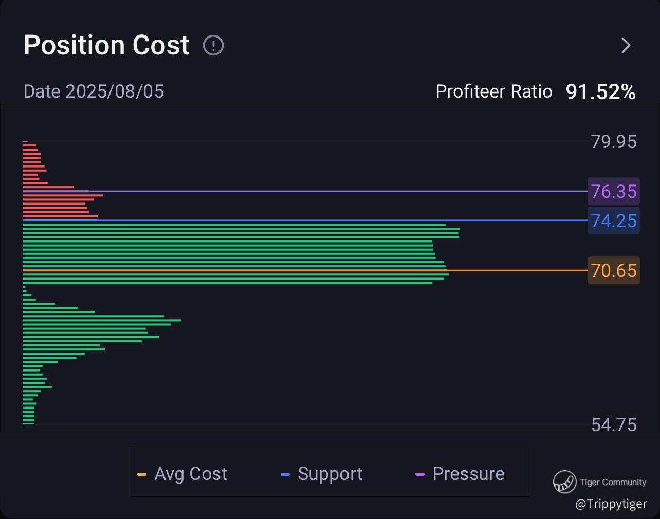Select the Support legend item
This screenshot has height=519, width=660.
coord(329,474)
